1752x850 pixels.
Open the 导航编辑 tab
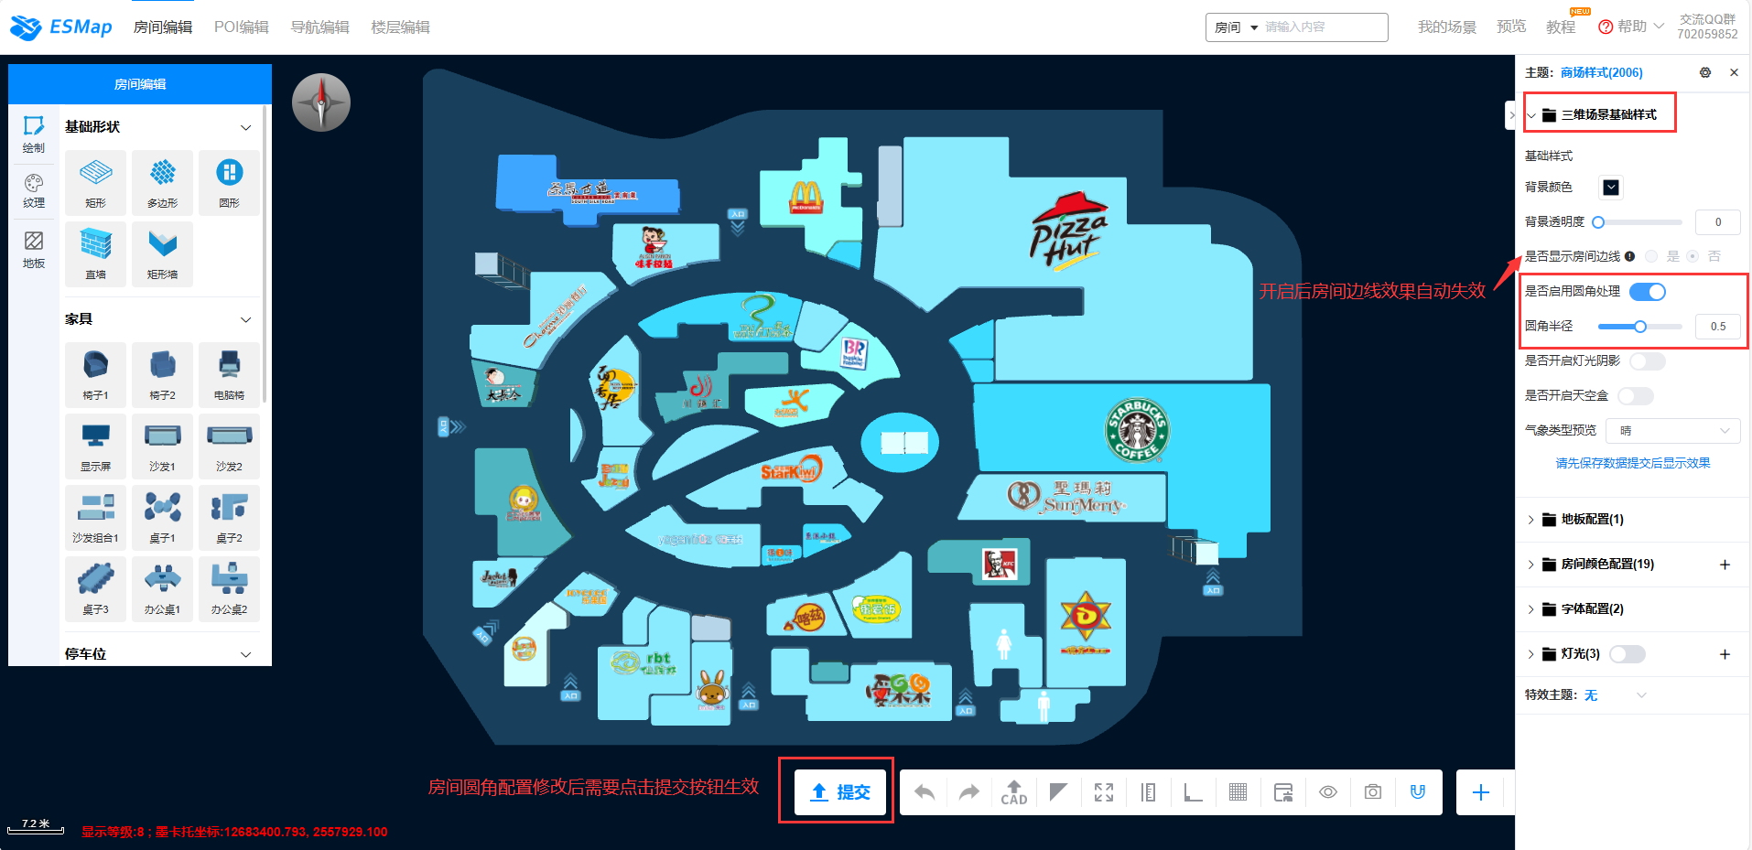pyautogui.click(x=319, y=27)
